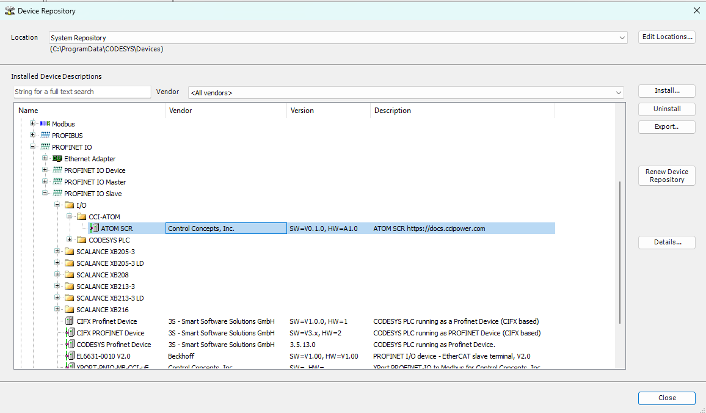Click the device list vertical scrollbar
This screenshot has width=706, height=413.
tap(620, 252)
